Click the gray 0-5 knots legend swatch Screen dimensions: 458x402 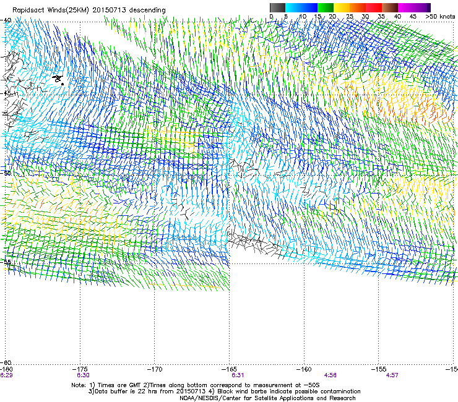coord(277,7)
